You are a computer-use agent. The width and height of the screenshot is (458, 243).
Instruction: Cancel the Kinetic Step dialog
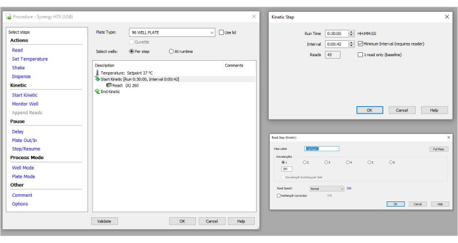(x=402, y=110)
